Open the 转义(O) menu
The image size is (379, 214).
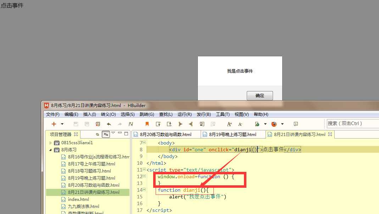click(108, 114)
